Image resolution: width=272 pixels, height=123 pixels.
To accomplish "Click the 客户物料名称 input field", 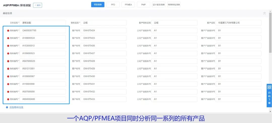I will [174, 23].
